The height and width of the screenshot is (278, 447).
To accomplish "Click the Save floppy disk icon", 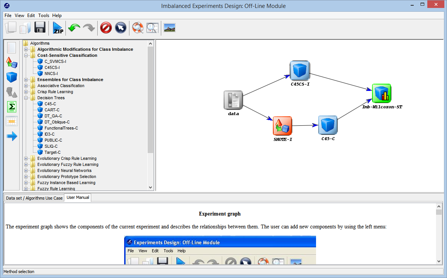I will [x=40, y=28].
